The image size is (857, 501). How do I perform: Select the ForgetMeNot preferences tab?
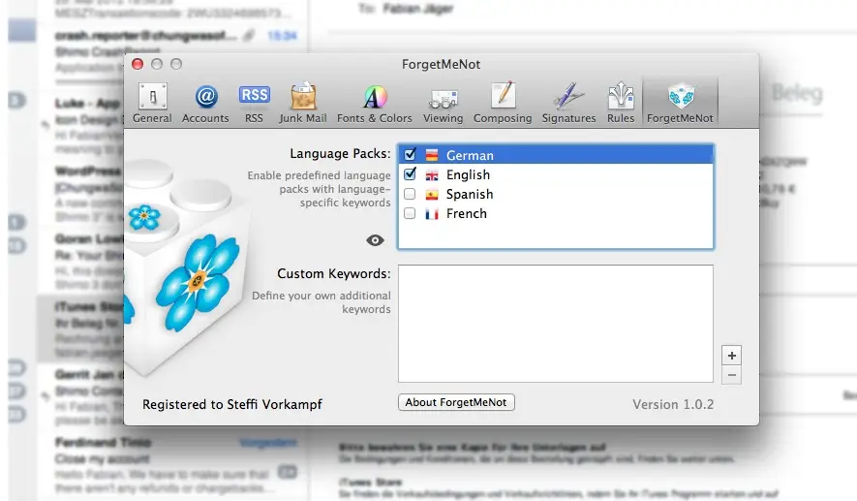[x=680, y=103]
